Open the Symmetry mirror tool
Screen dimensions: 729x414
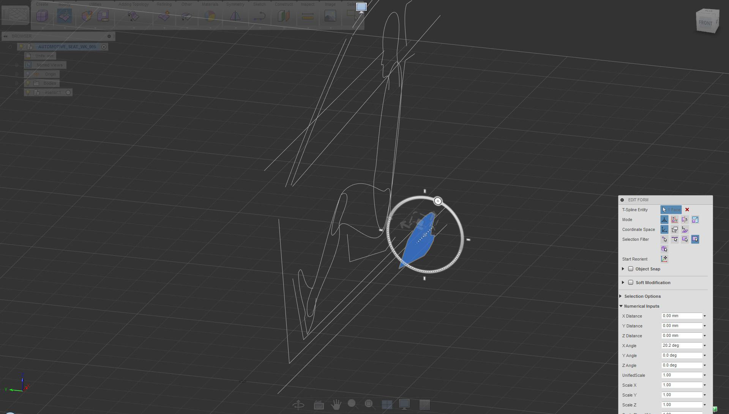point(235,16)
